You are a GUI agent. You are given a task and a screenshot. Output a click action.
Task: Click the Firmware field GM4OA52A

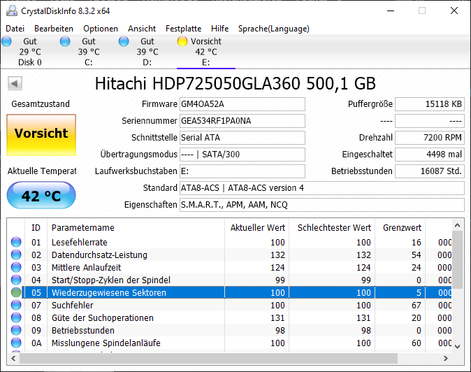(x=242, y=104)
